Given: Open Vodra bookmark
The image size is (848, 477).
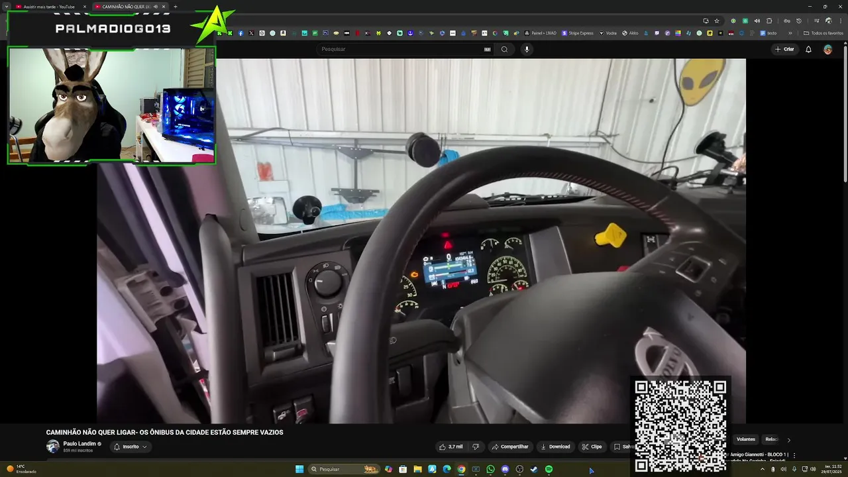Looking at the screenshot, I should point(608,33).
